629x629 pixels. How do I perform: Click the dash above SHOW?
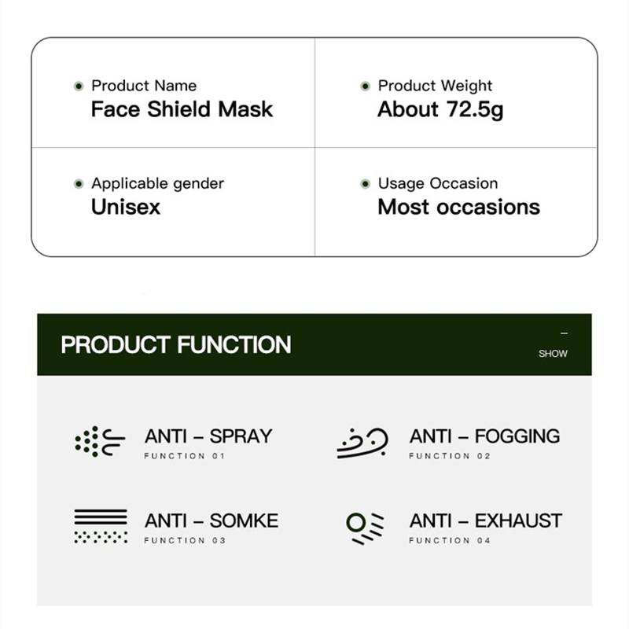pos(564,333)
